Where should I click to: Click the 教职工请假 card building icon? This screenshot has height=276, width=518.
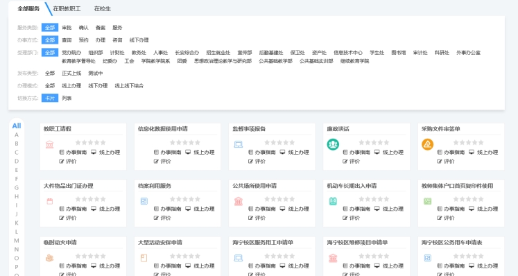49,144
